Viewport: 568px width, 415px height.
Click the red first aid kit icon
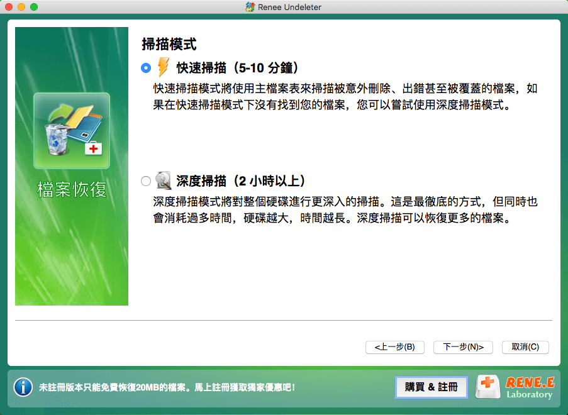[487, 387]
